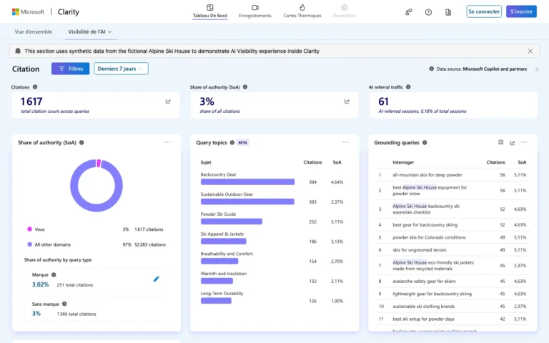Screen dimensions: 549x343
Task: Click info icon in Share of authority panel title
Action: click(x=81, y=142)
